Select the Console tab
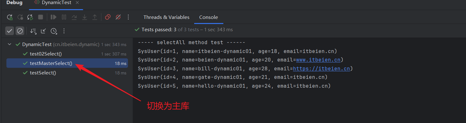The width and height of the screenshot is (466, 123). tap(208, 17)
